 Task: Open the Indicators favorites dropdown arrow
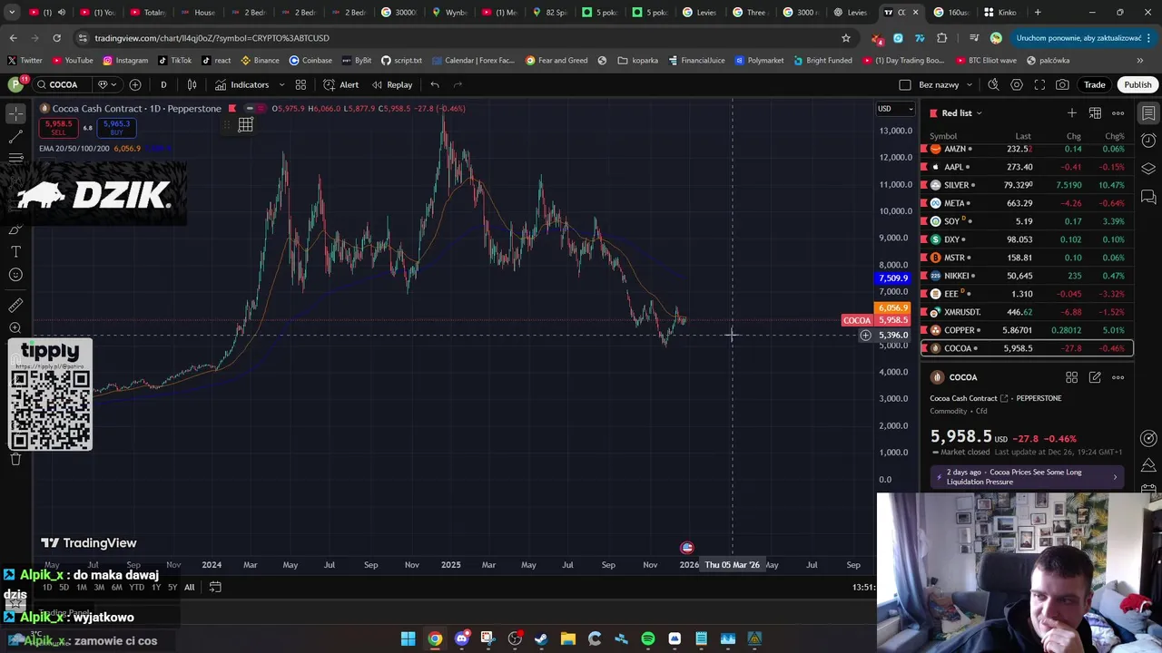pos(281,84)
